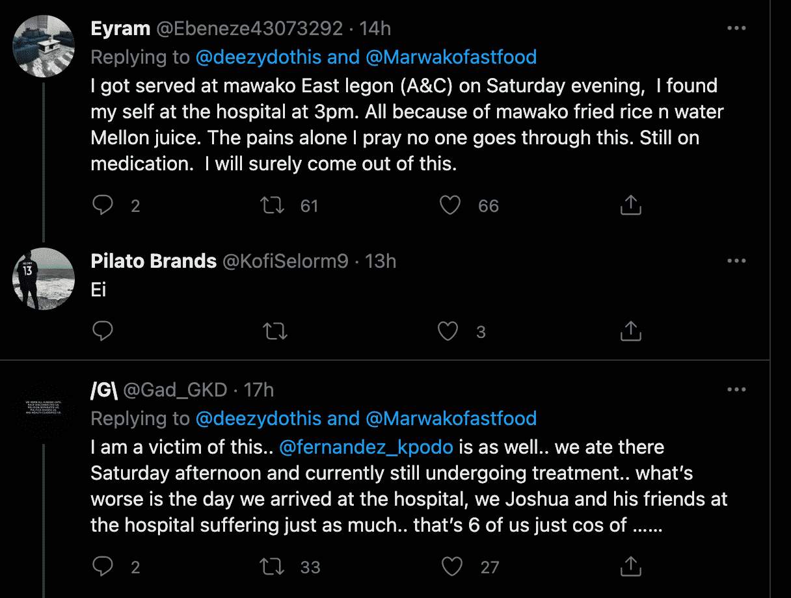791x598 pixels.
Task: Open the more options menu on /G\'s tweet
Action: (737, 388)
